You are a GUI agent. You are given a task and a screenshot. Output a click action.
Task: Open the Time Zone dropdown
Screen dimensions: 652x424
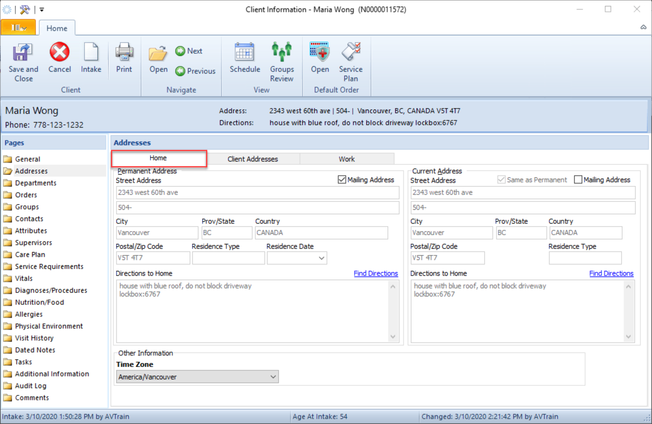pos(273,377)
